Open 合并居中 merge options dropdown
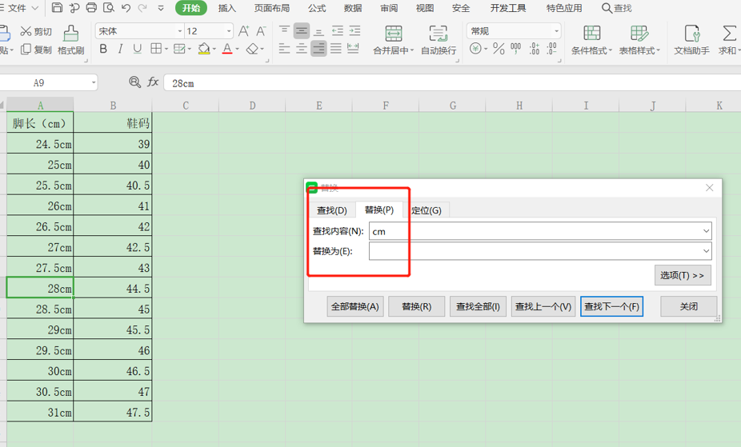Screen dimensions: 741x447 tap(411, 50)
